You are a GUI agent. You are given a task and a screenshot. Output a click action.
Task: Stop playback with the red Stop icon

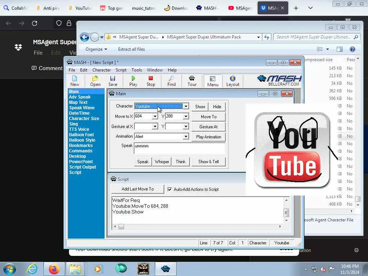[x=151, y=81]
